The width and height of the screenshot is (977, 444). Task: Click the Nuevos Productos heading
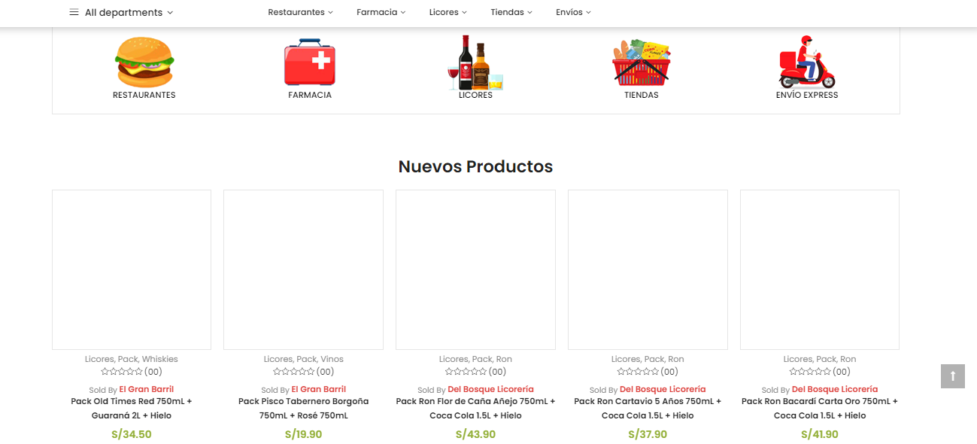[x=475, y=166]
